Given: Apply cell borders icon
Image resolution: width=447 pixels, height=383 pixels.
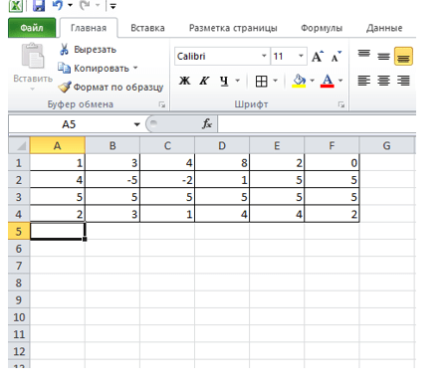Looking at the screenshot, I should coord(261,81).
